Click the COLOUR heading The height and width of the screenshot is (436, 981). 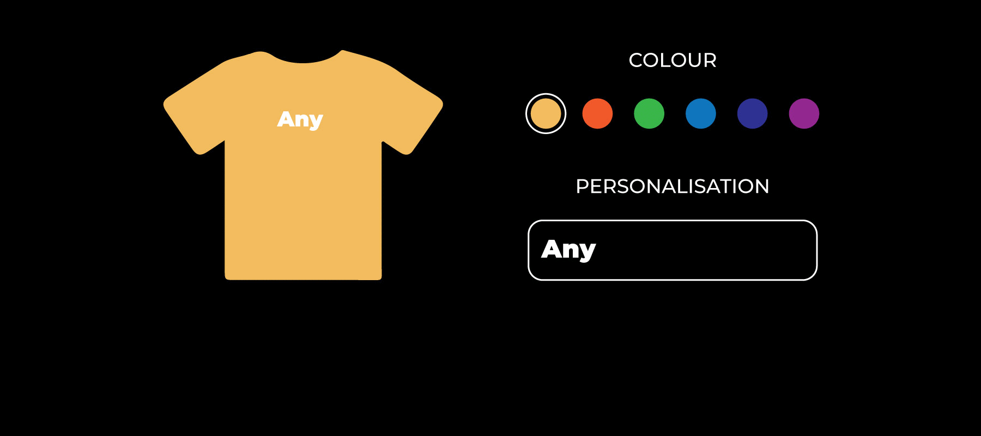[673, 60]
